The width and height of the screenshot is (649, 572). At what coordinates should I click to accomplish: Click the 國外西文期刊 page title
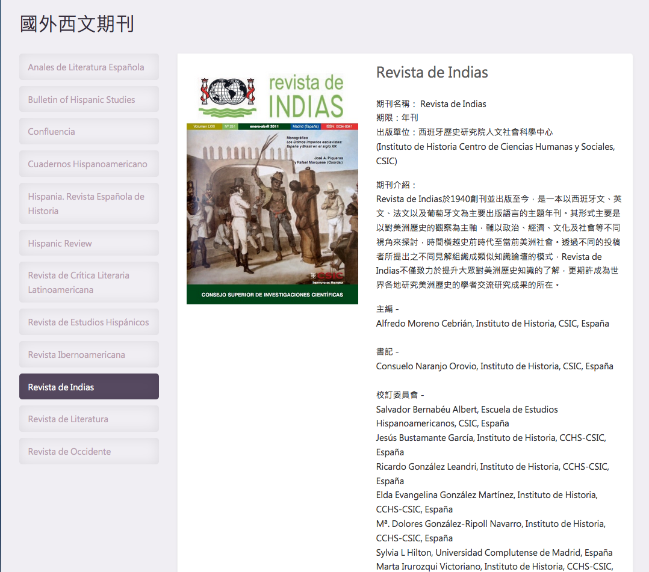tap(77, 24)
